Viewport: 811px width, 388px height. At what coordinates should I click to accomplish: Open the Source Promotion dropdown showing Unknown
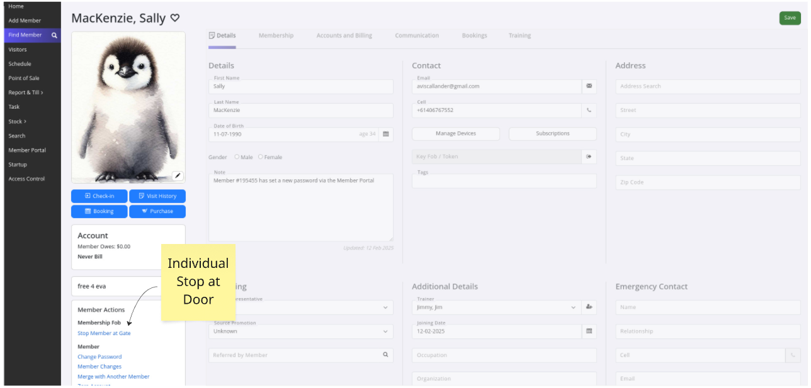(x=301, y=331)
